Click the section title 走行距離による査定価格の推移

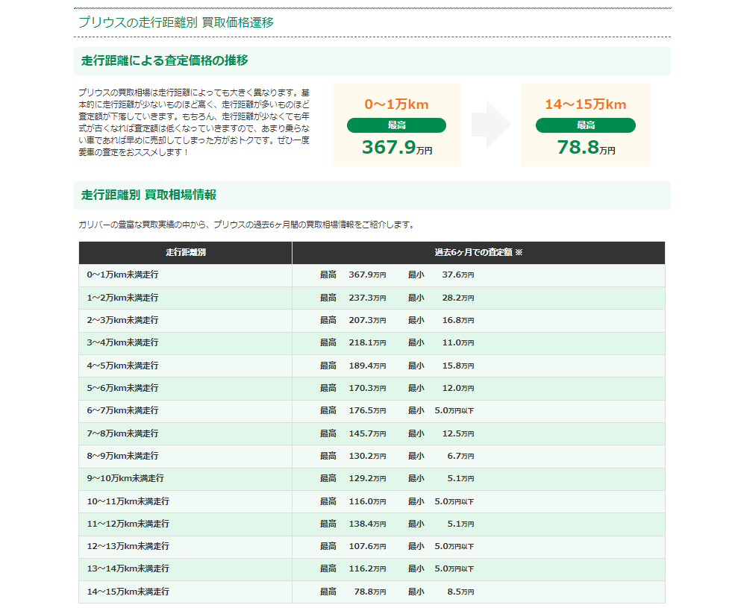164,60
